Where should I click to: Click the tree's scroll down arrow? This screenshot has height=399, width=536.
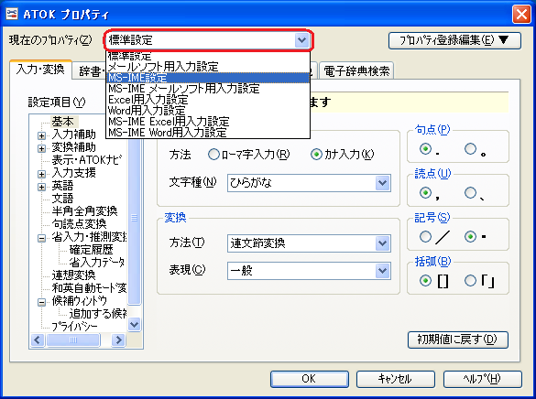point(134,324)
